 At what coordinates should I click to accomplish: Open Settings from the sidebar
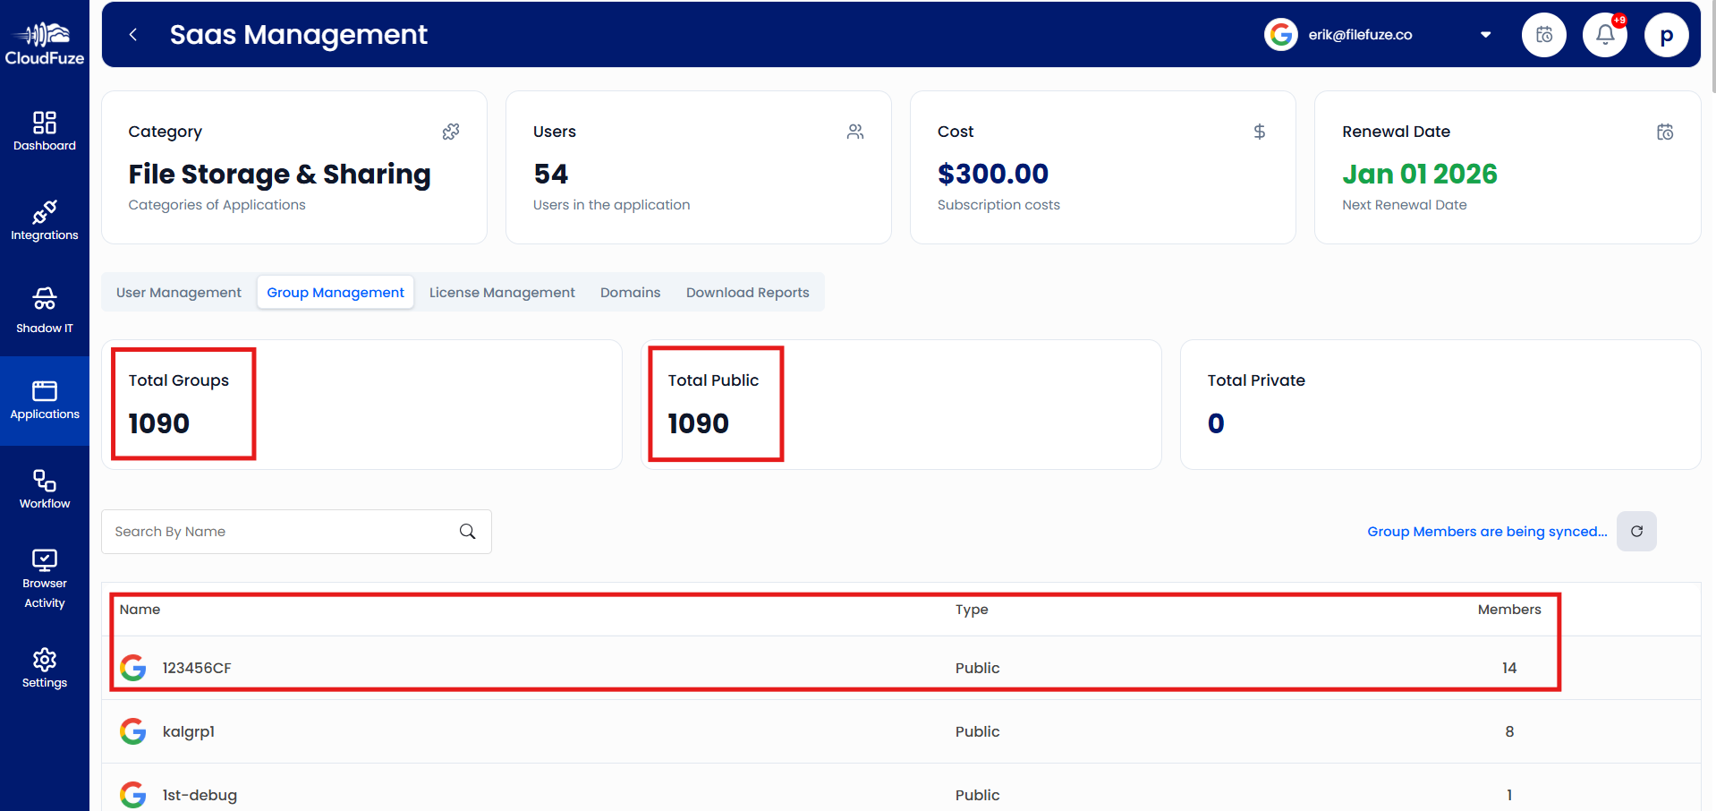[44, 668]
